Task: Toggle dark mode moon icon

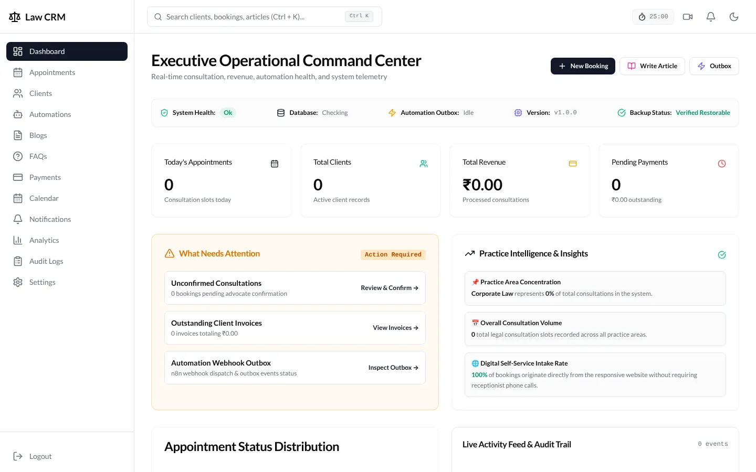Action: [x=734, y=17]
